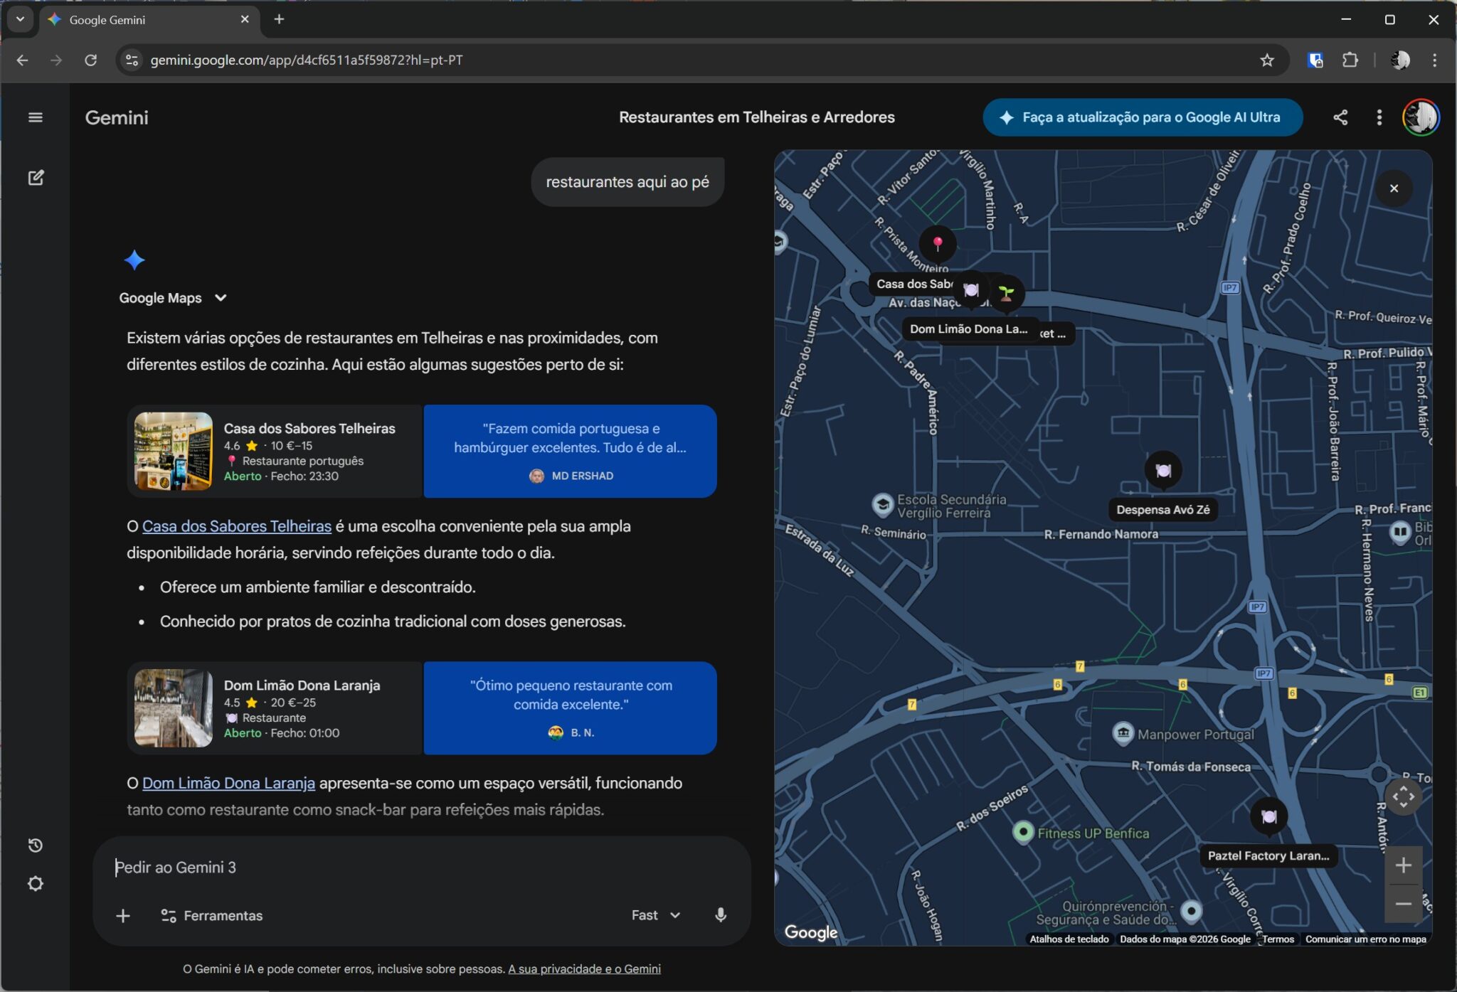The height and width of the screenshot is (992, 1457).
Task: Open the tab search dropdown arrow
Action: pos(20,19)
